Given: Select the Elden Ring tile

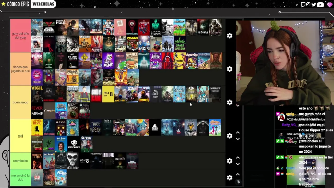Looking at the screenshot, I should point(109,44).
